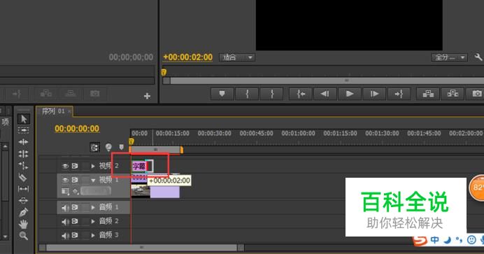Select the 字幕 clip on 视频 2
Screen dimensions: 484x254
pos(139,167)
